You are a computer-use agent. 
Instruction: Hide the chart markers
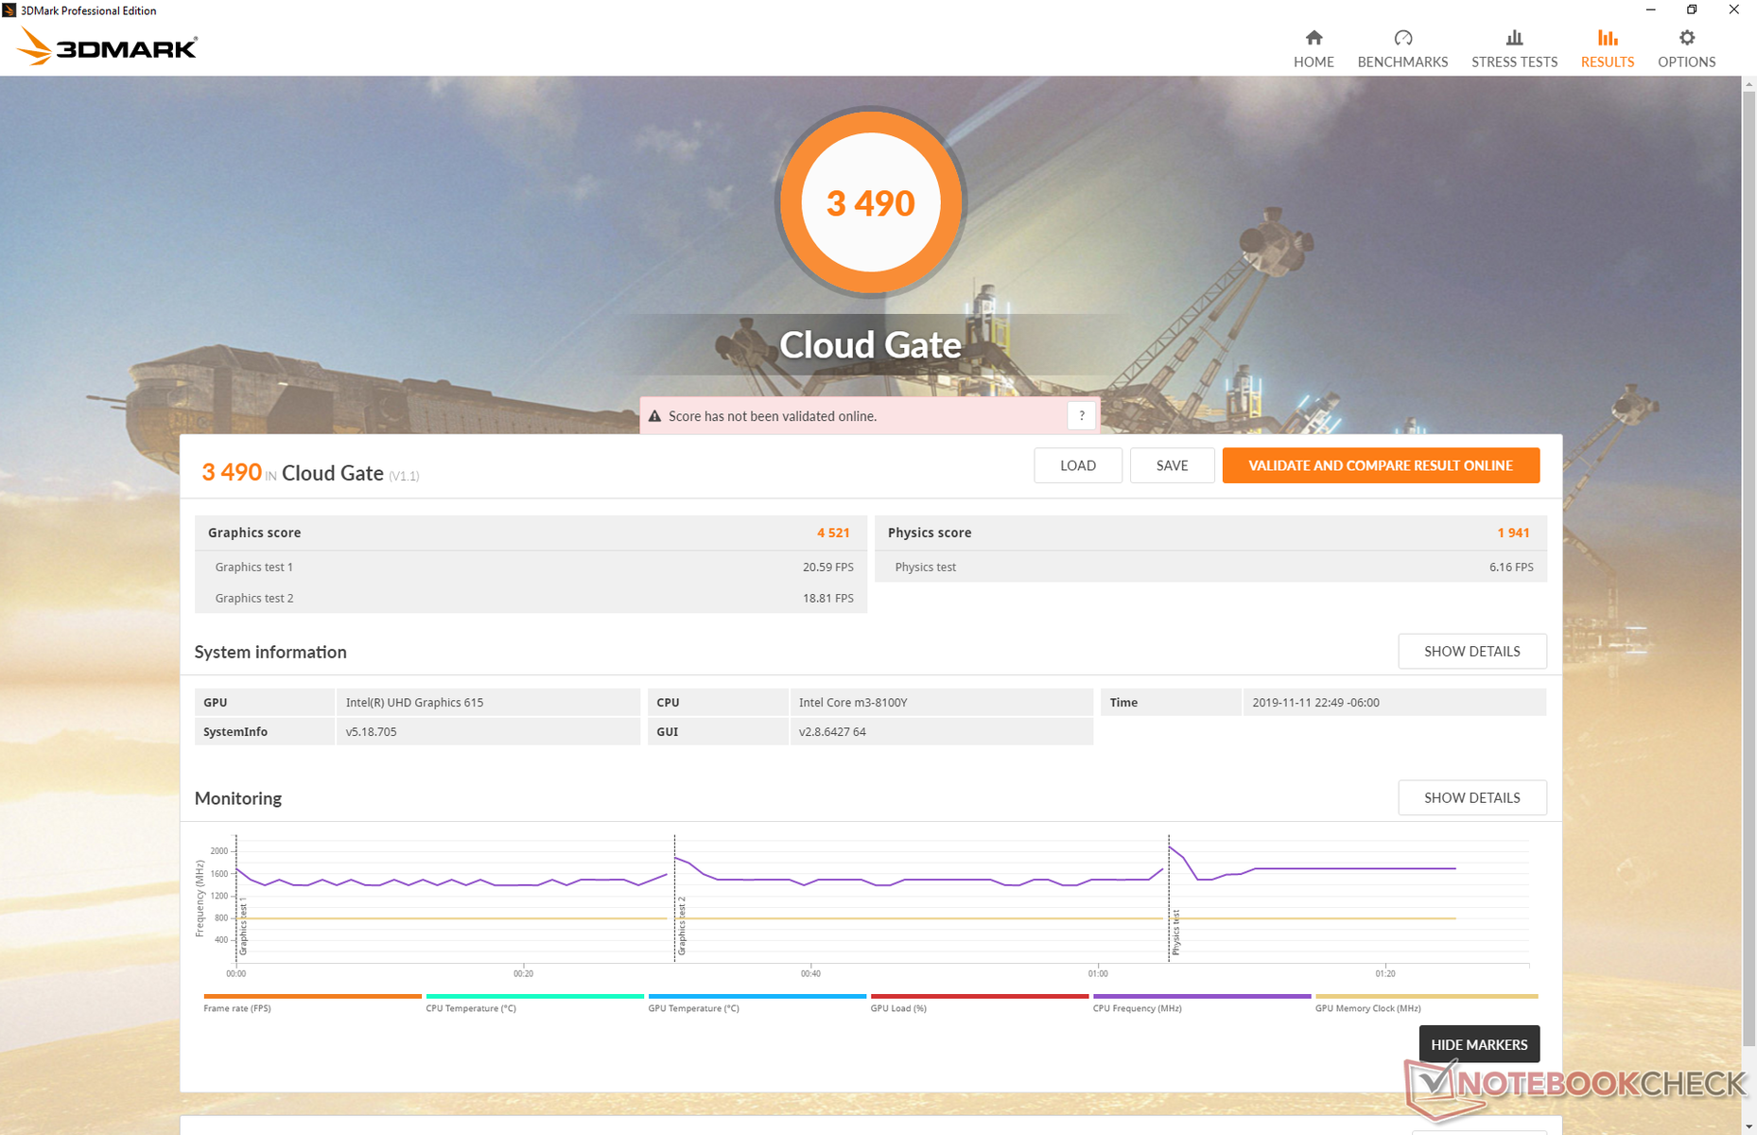pos(1479,1044)
